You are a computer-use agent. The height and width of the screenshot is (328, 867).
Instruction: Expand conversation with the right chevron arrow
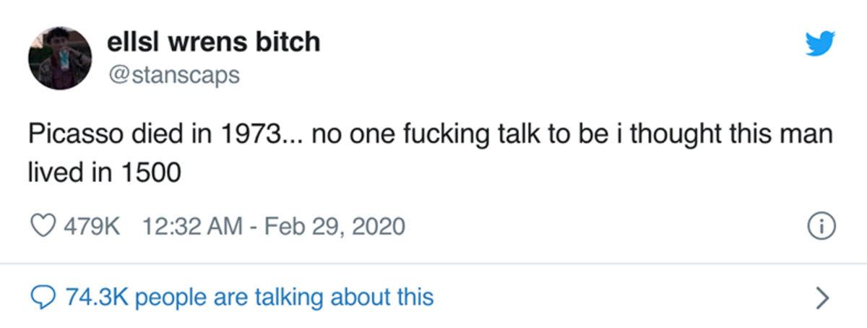coord(821,297)
